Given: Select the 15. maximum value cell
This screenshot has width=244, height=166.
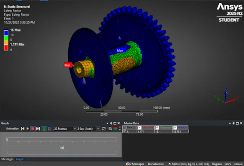Looking at the screenshot, I should 164,131.
